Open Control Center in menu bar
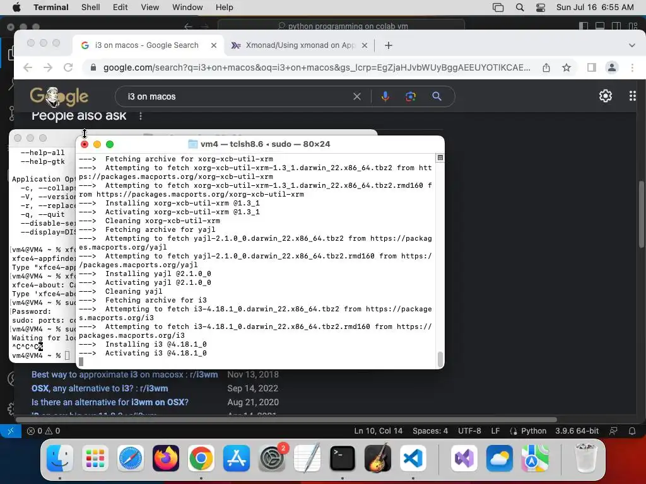Screen dimensions: 646x484 click(541, 8)
